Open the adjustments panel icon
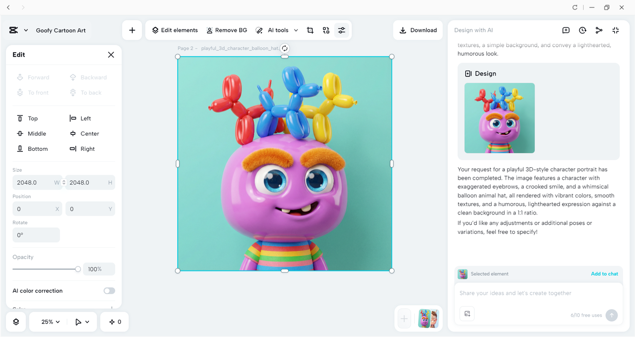The image size is (635, 337). [342, 30]
